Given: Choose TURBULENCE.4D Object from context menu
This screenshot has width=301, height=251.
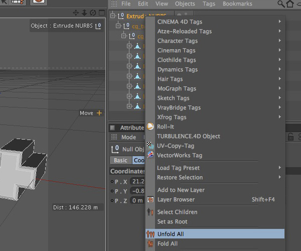Looking at the screenshot, I should (x=215, y=136).
